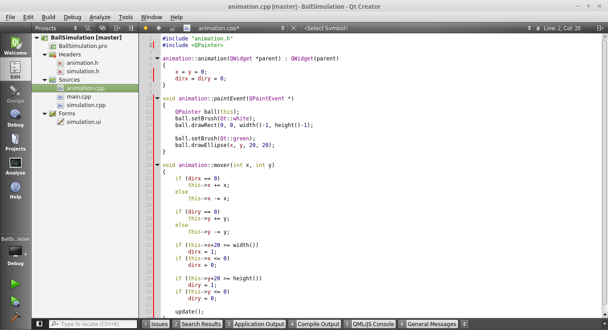Select animation.cpp in Sources
This screenshot has height=330, width=608.
(x=85, y=88)
